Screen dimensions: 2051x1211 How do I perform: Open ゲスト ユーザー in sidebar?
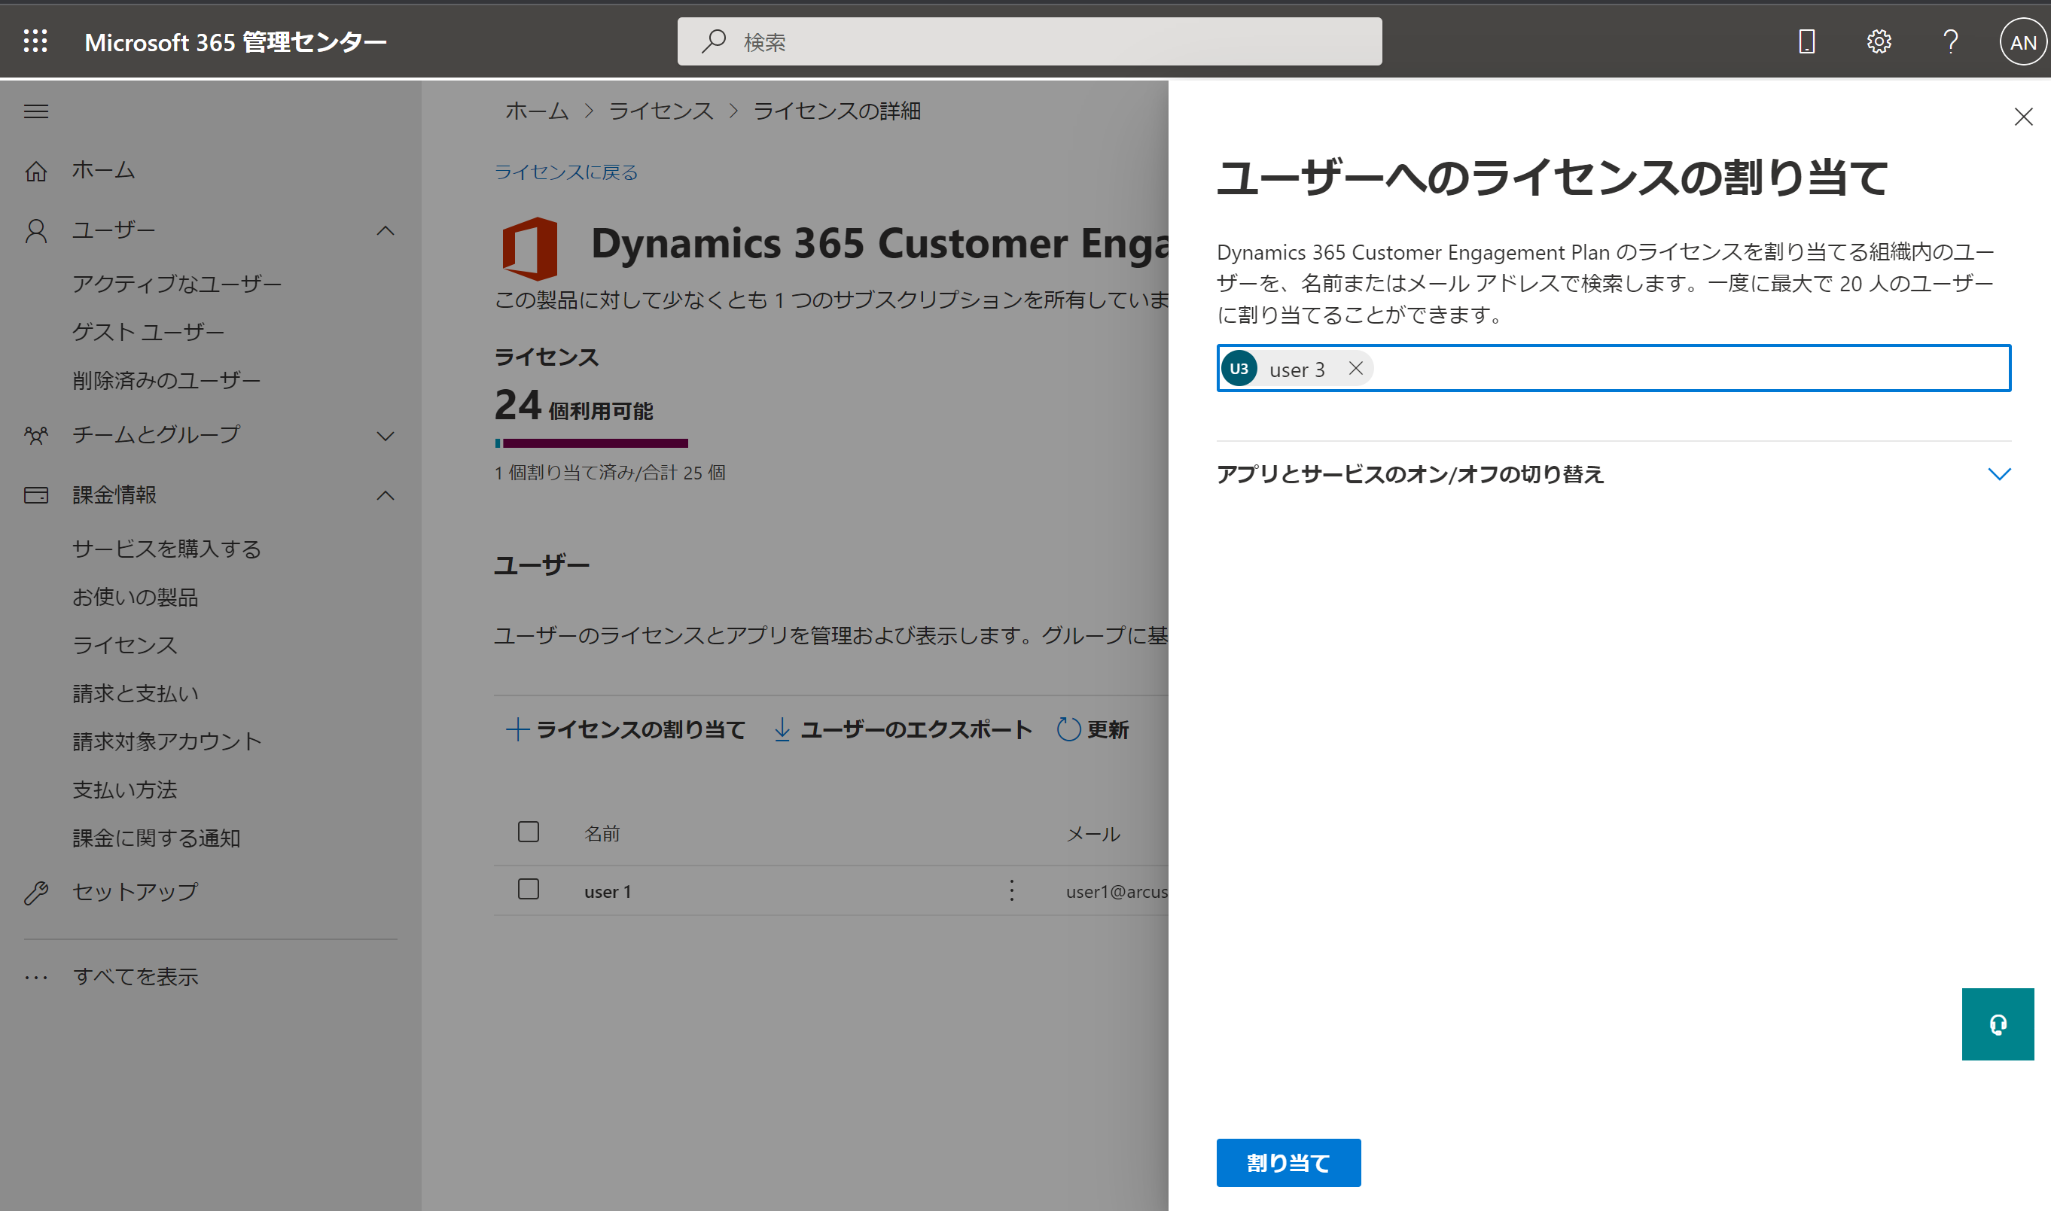(x=148, y=332)
